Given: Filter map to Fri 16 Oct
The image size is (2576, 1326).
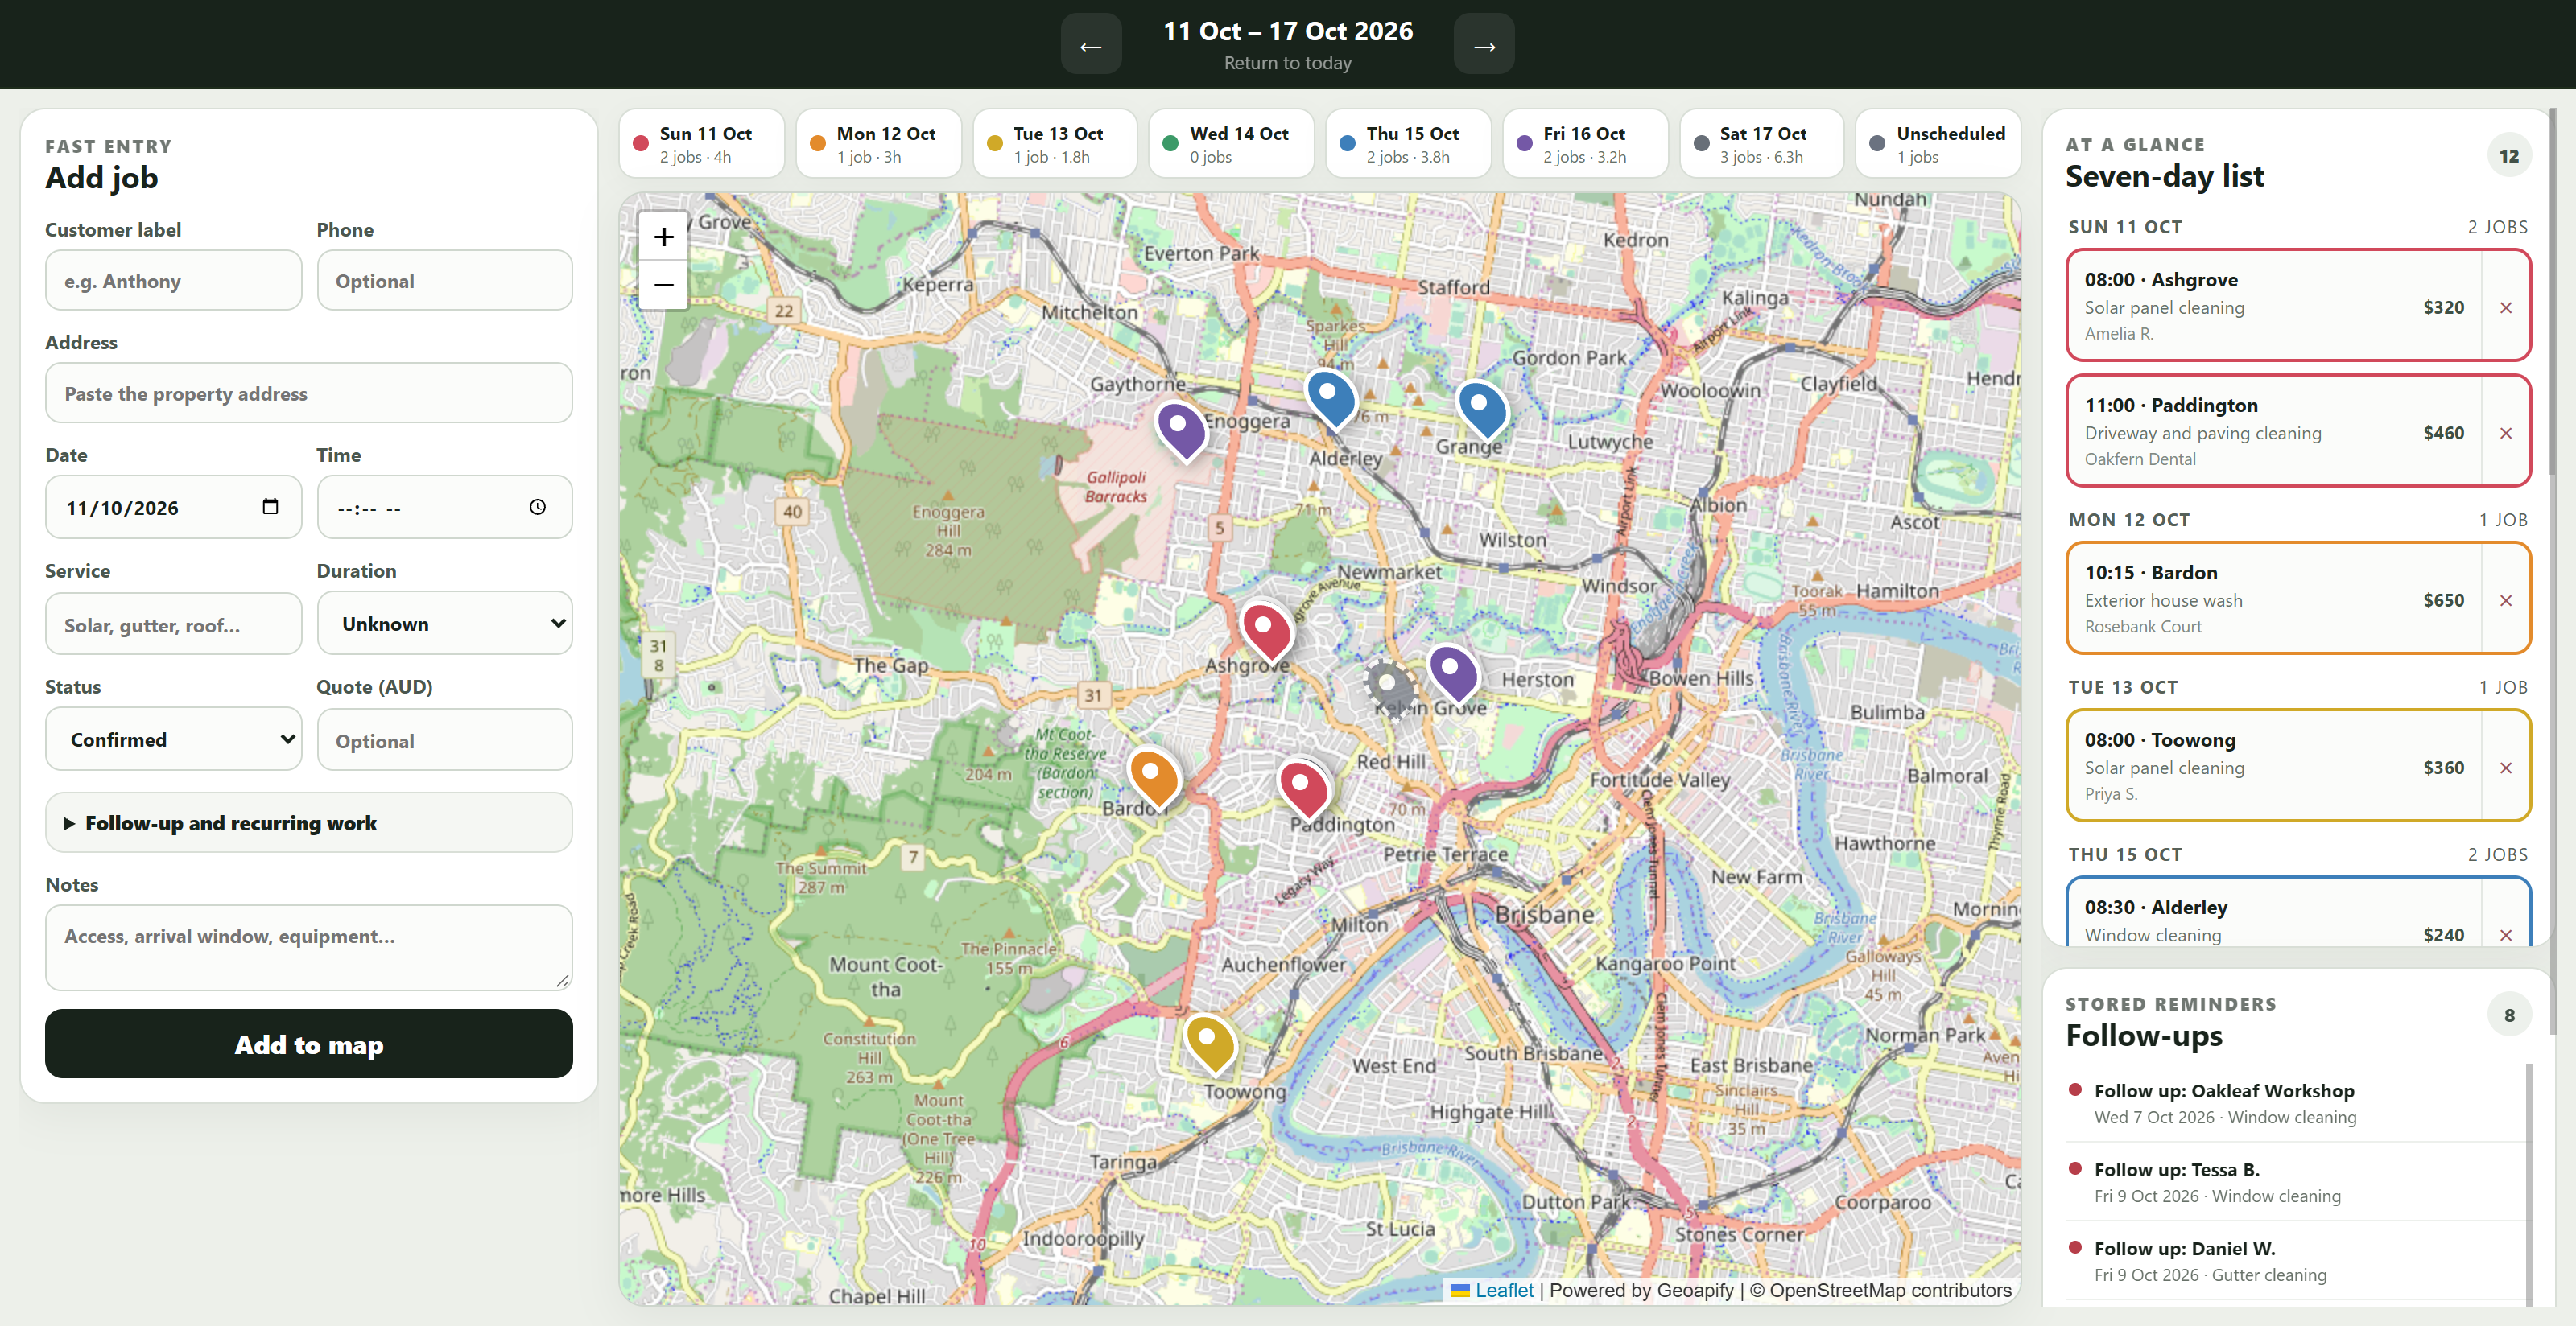Looking at the screenshot, I should pyautogui.click(x=1585, y=144).
